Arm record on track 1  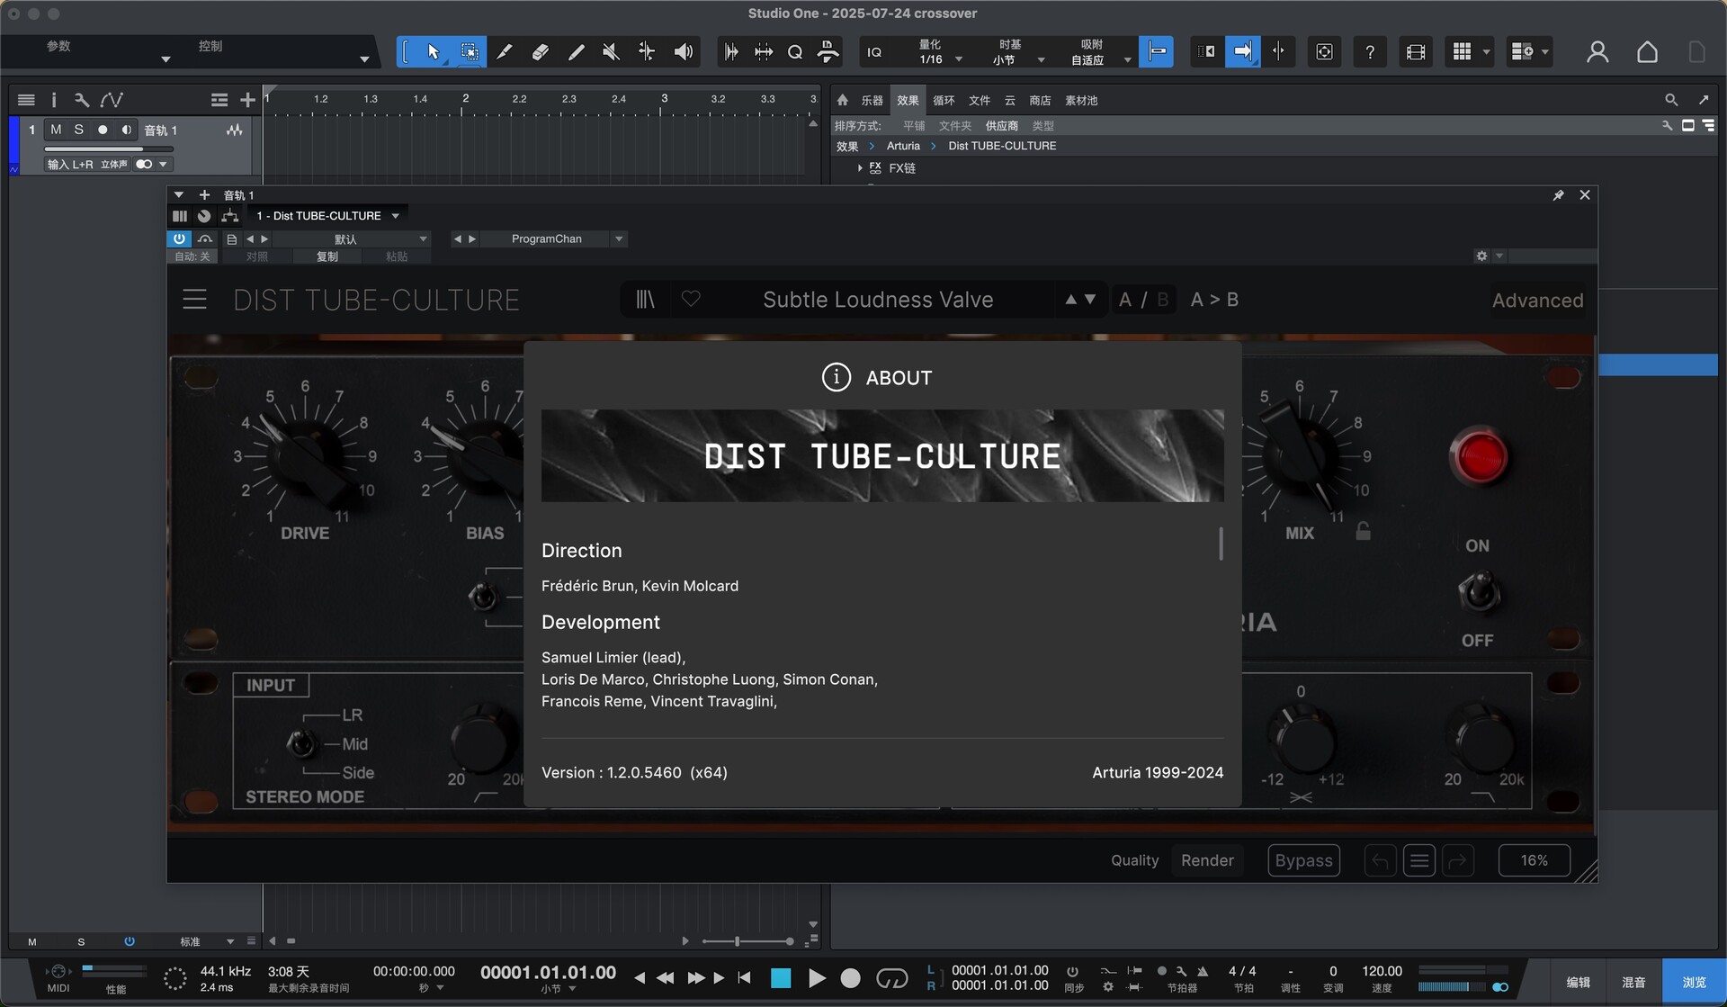[103, 130]
